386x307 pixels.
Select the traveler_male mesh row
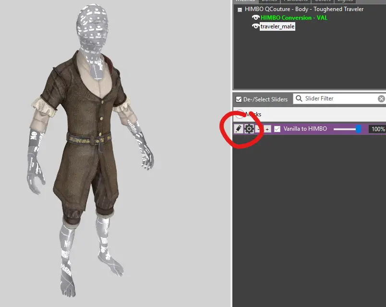coord(277,26)
